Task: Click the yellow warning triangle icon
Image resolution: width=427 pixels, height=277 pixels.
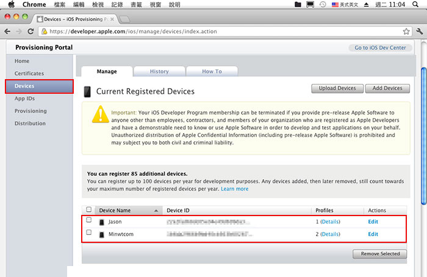Action: (x=101, y=114)
